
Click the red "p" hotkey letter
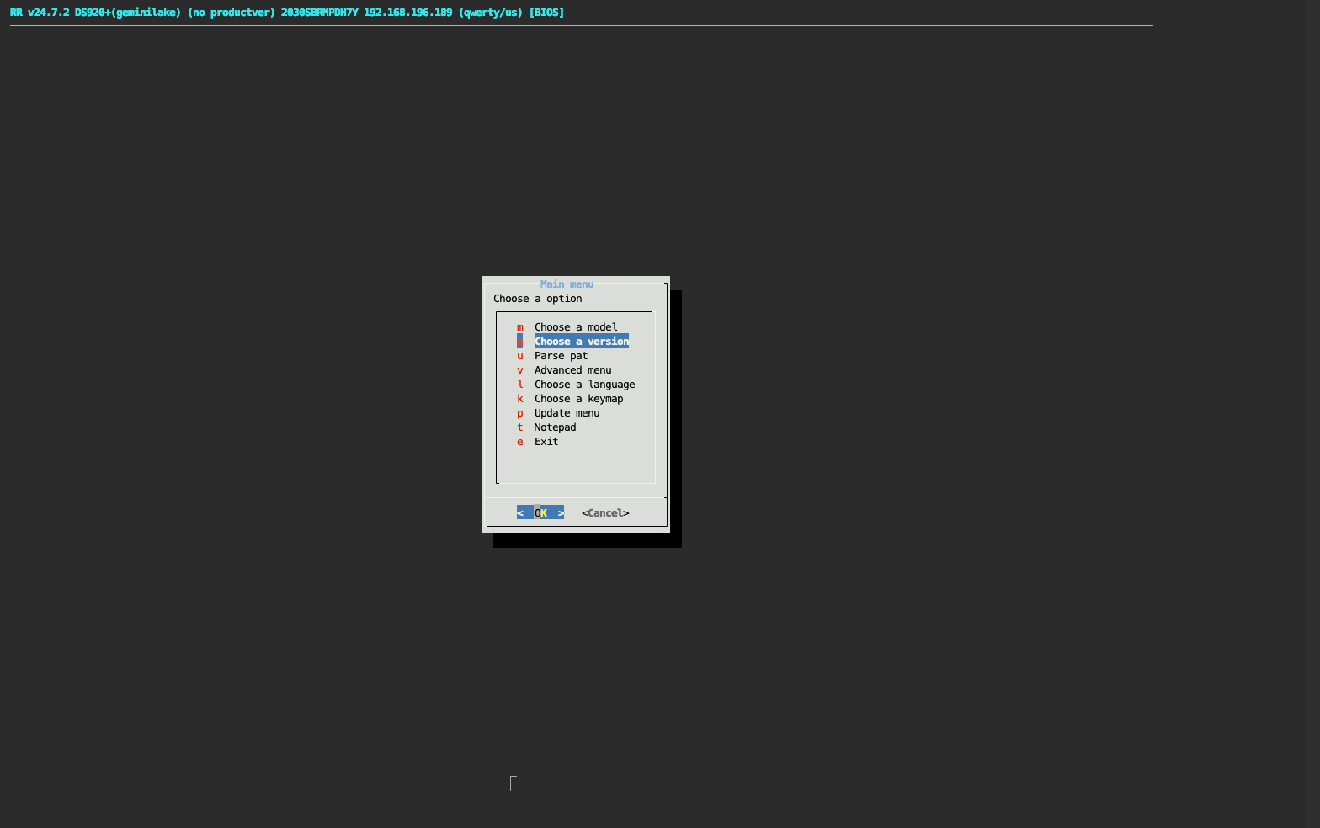520,413
